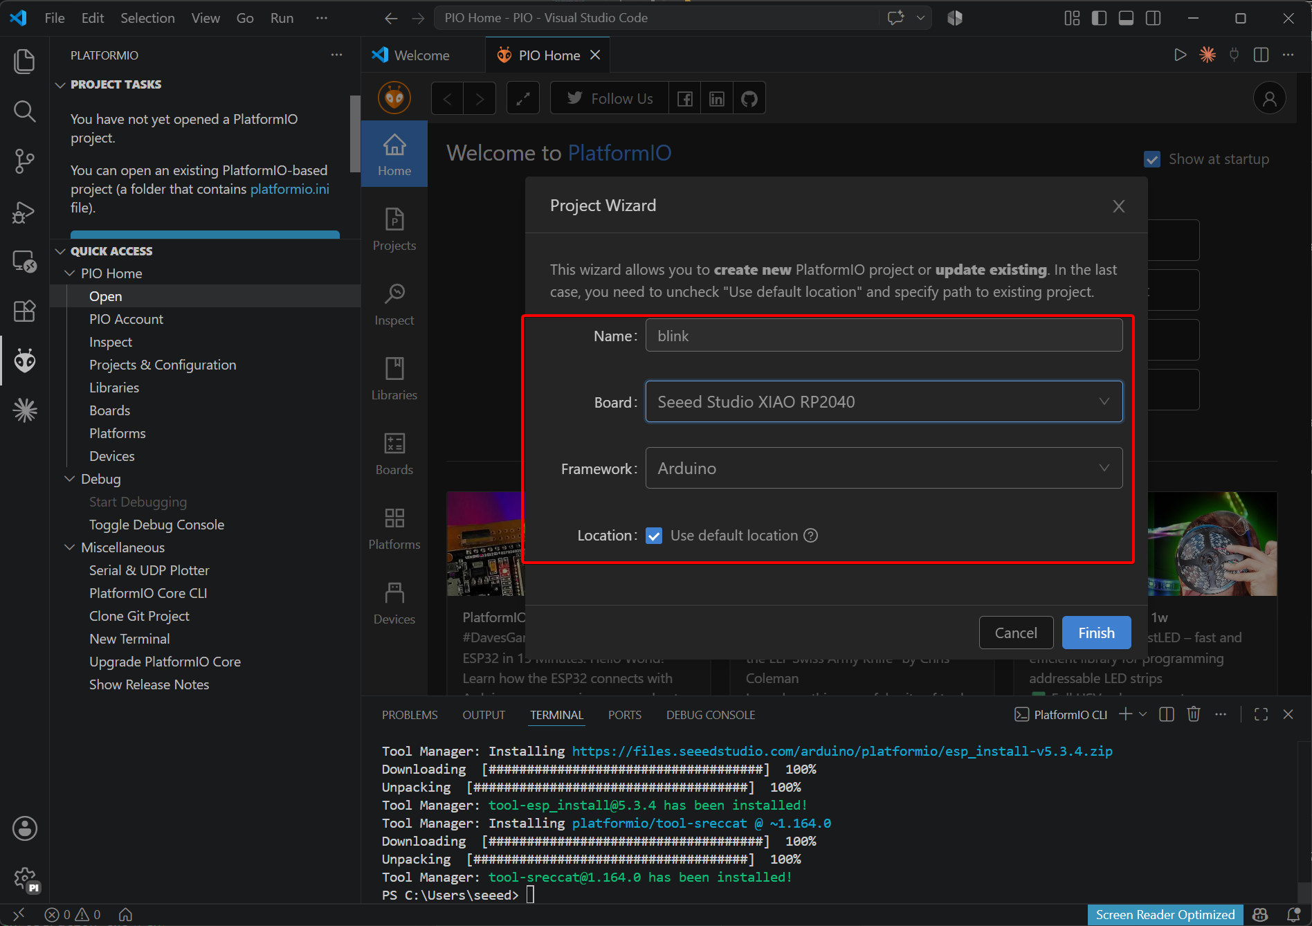Toggle the primary side bar layout button
The width and height of the screenshot is (1312, 926).
(1099, 18)
